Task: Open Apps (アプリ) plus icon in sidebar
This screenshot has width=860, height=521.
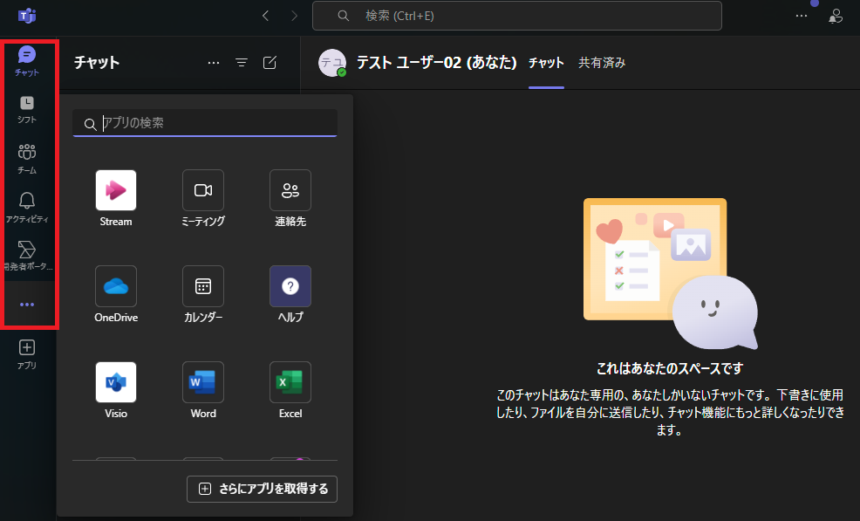Action: click(x=27, y=354)
